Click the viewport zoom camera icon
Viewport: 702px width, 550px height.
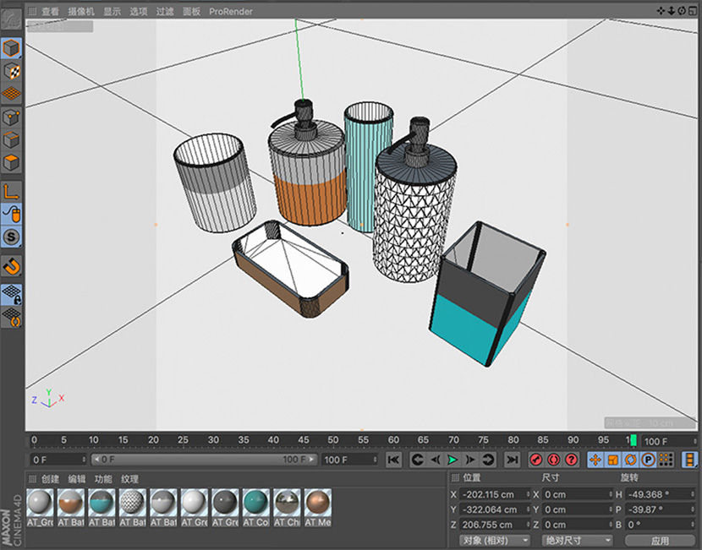click(671, 11)
